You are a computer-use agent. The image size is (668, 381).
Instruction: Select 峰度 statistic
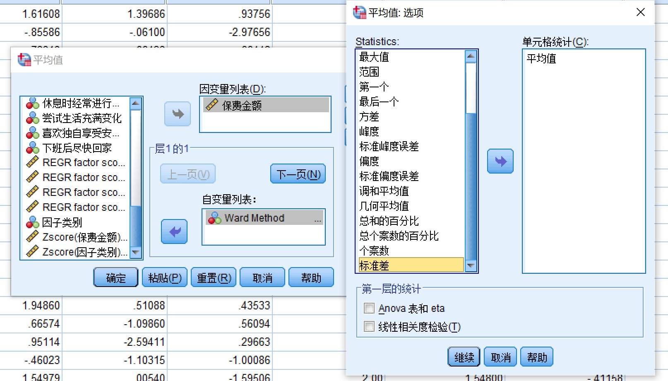coord(411,131)
